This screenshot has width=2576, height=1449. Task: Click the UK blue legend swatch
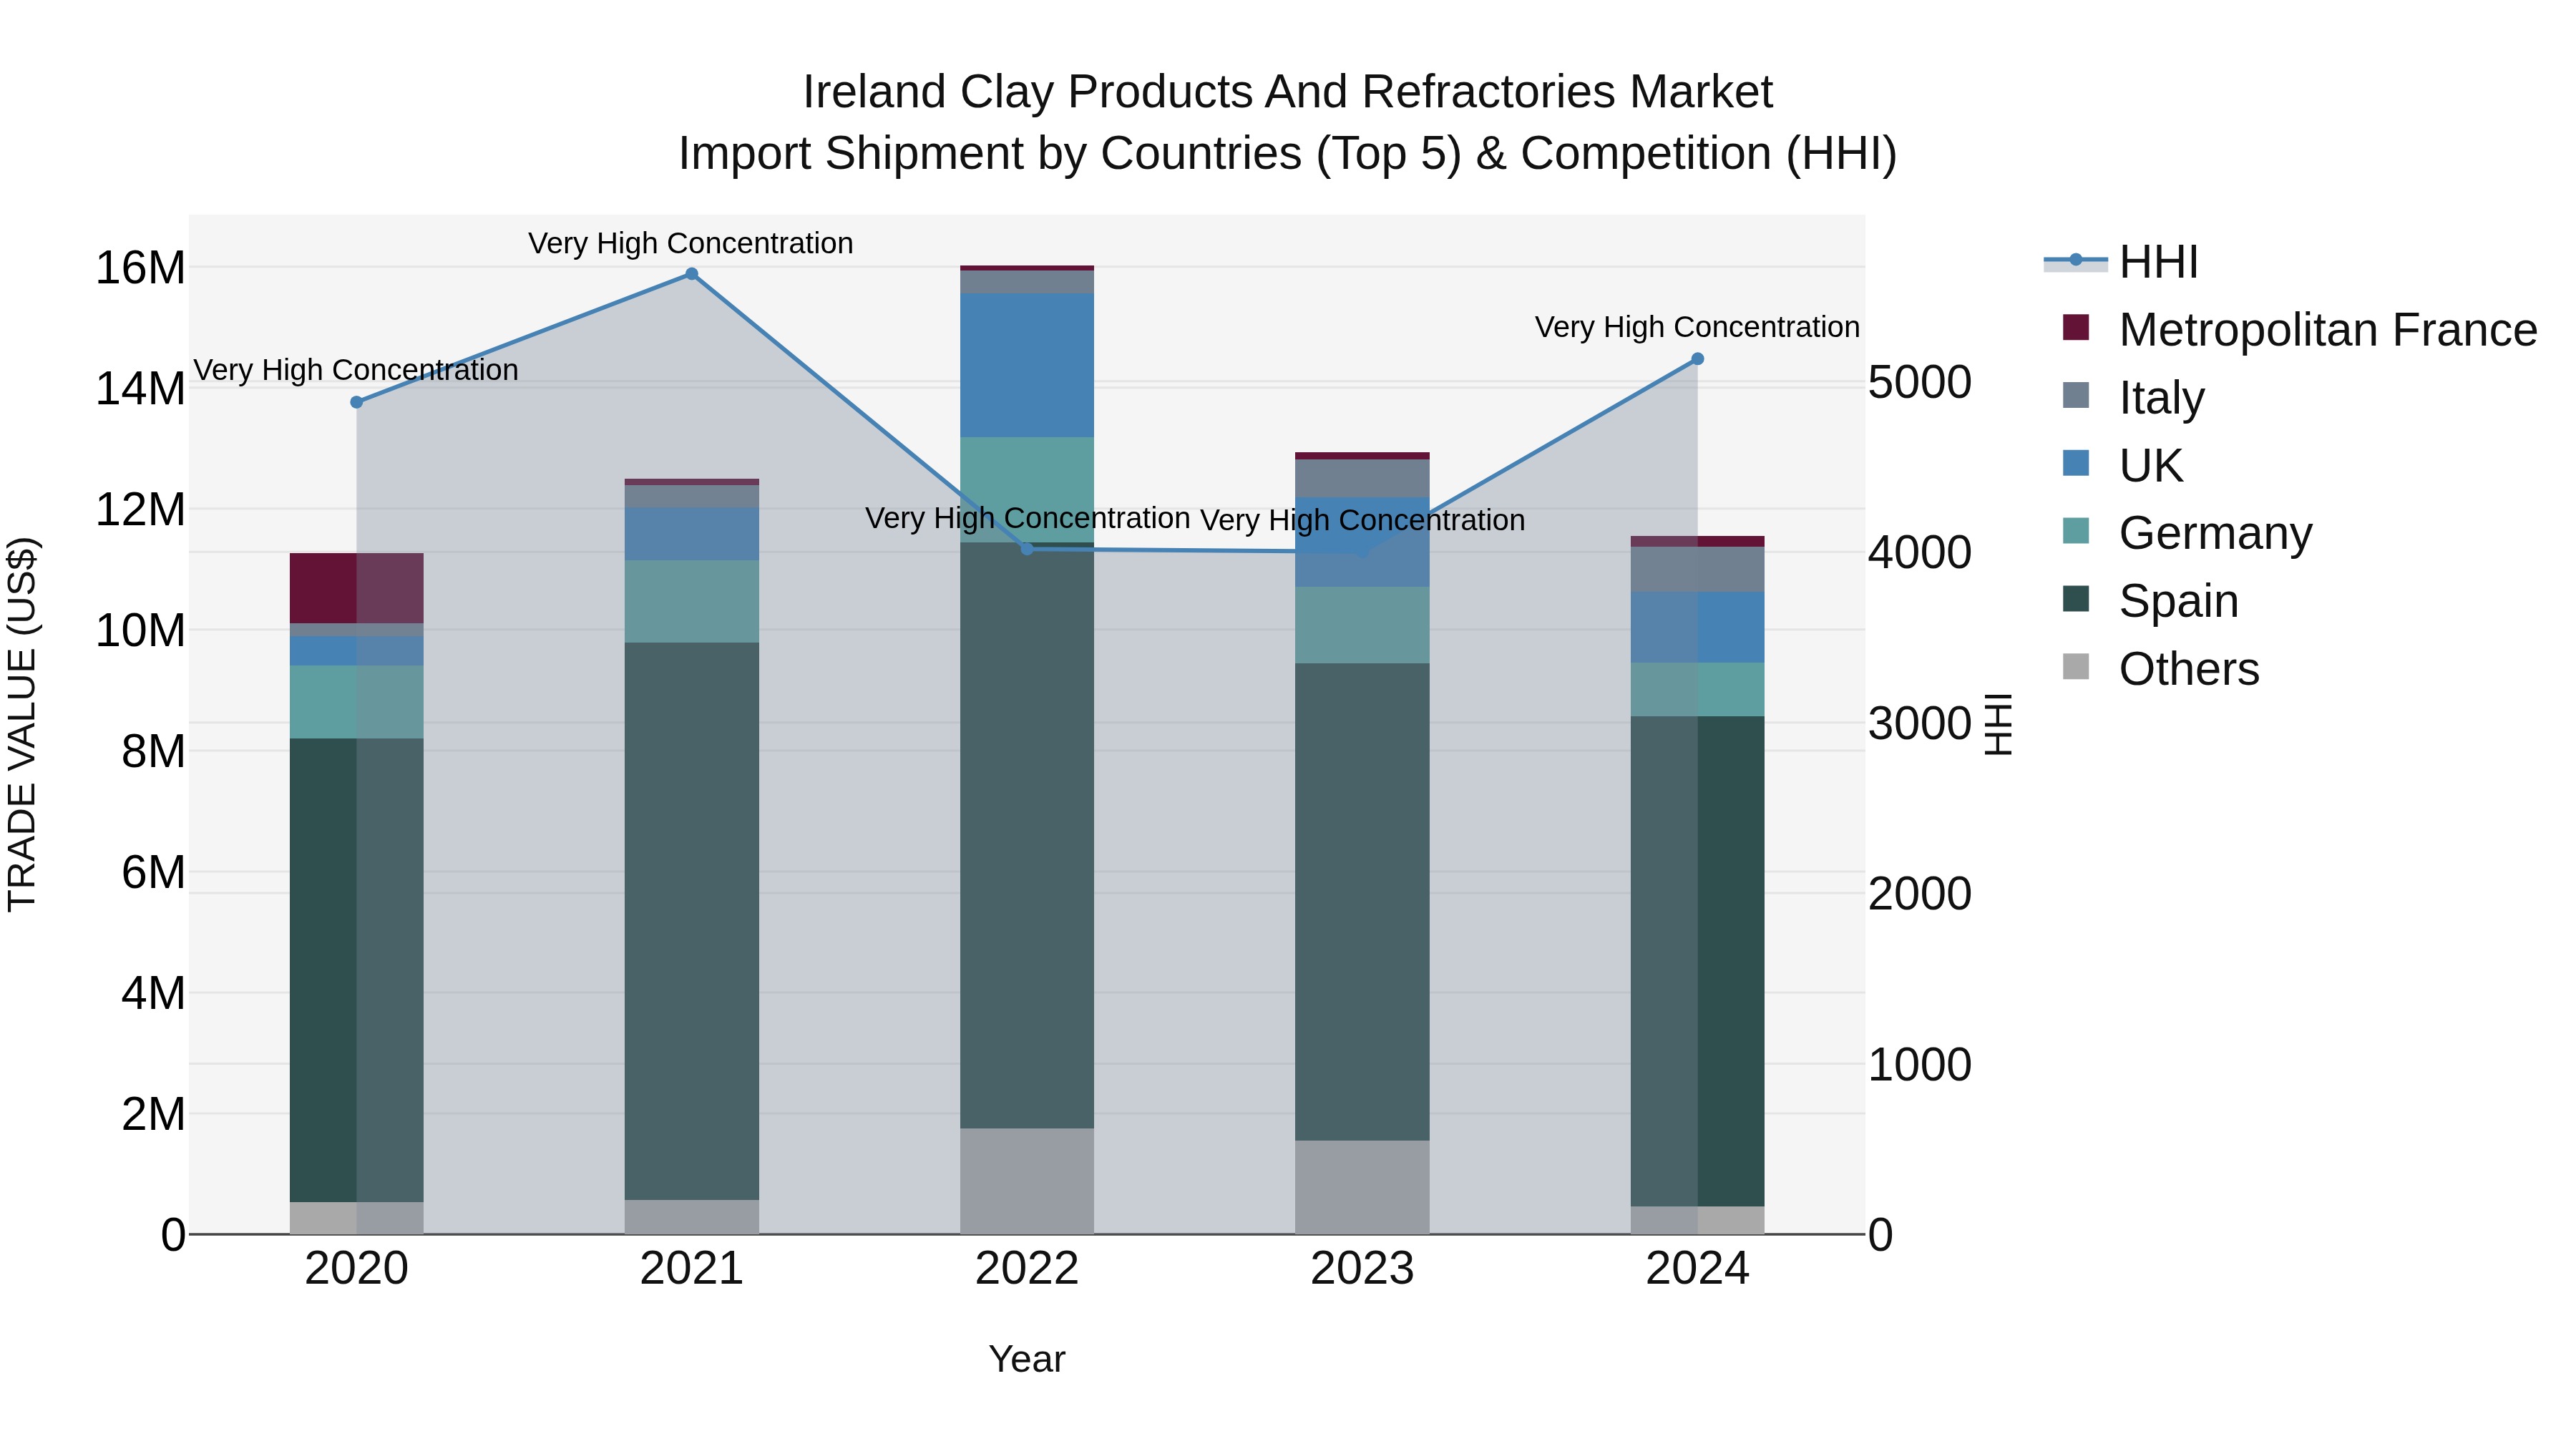pyautogui.click(x=2076, y=463)
